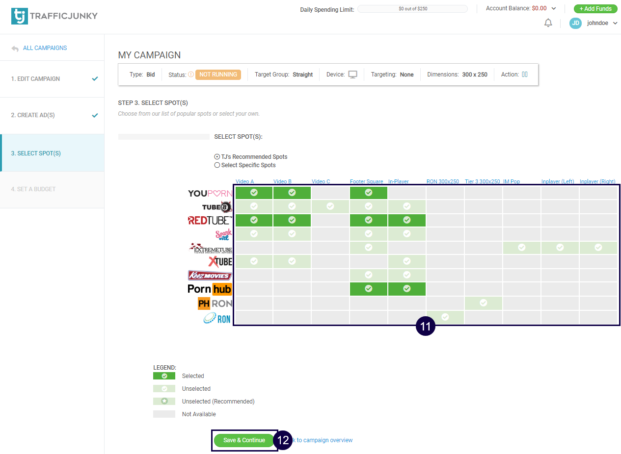
Task: Click the desktop monitor Device icon
Action: 352,75
